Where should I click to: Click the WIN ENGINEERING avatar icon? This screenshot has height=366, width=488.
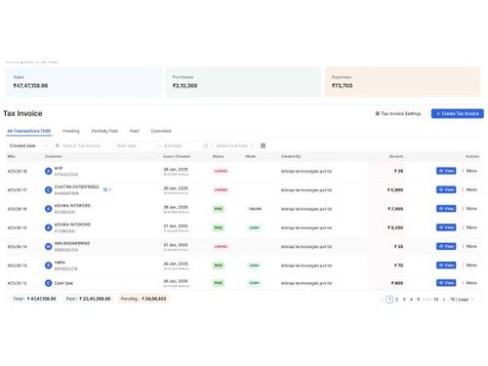pyautogui.click(x=49, y=247)
